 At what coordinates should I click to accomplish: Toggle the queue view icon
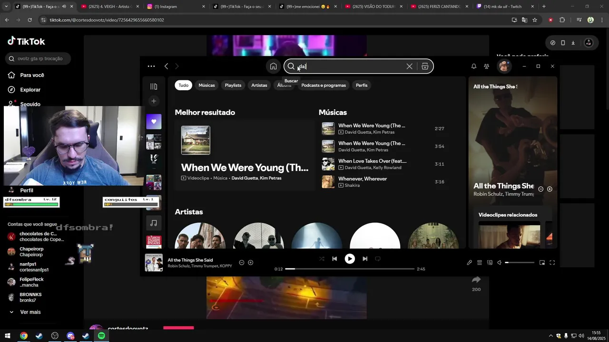(480, 263)
